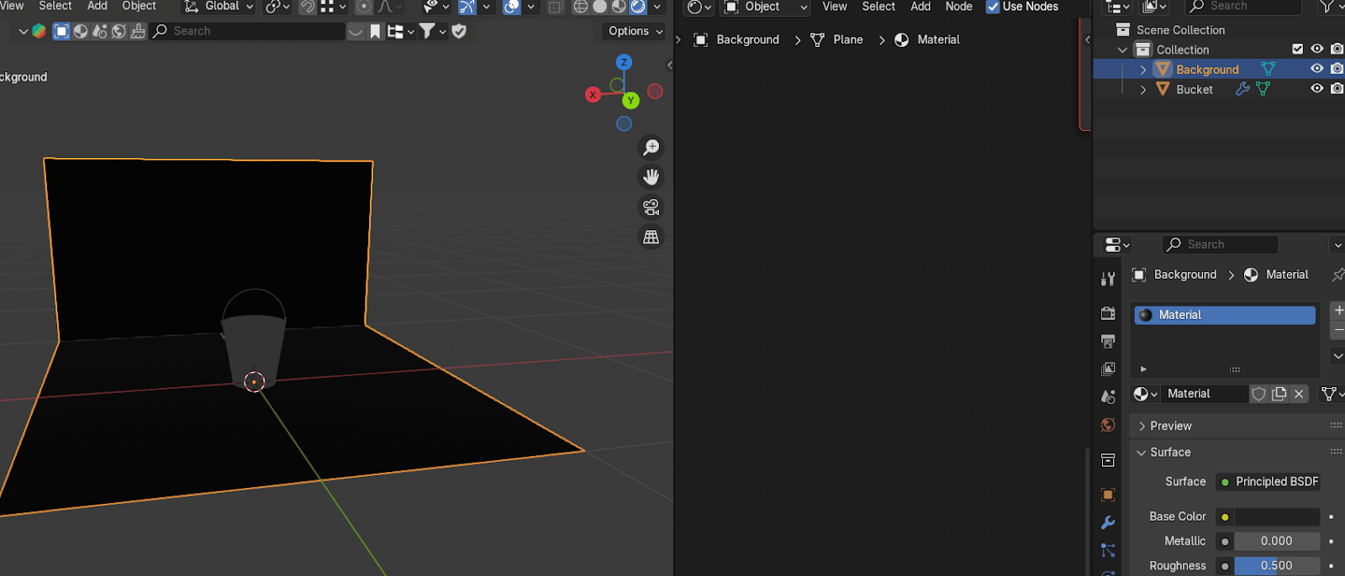The width and height of the screenshot is (1345, 576).
Task: Open the Modifiers wrench properties tab
Action: (x=1108, y=522)
